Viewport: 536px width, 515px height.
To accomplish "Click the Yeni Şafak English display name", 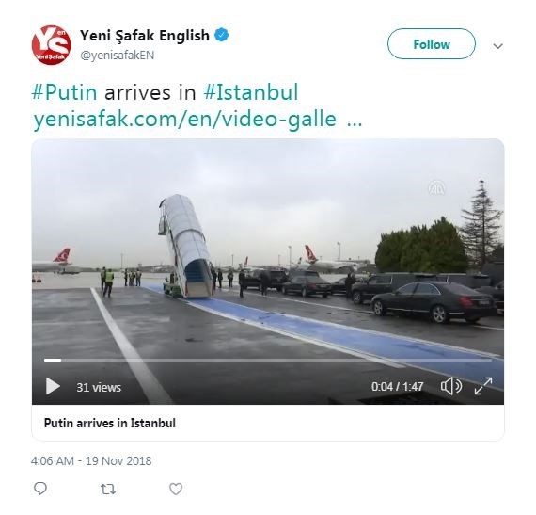I will click(x=145, y=36).
